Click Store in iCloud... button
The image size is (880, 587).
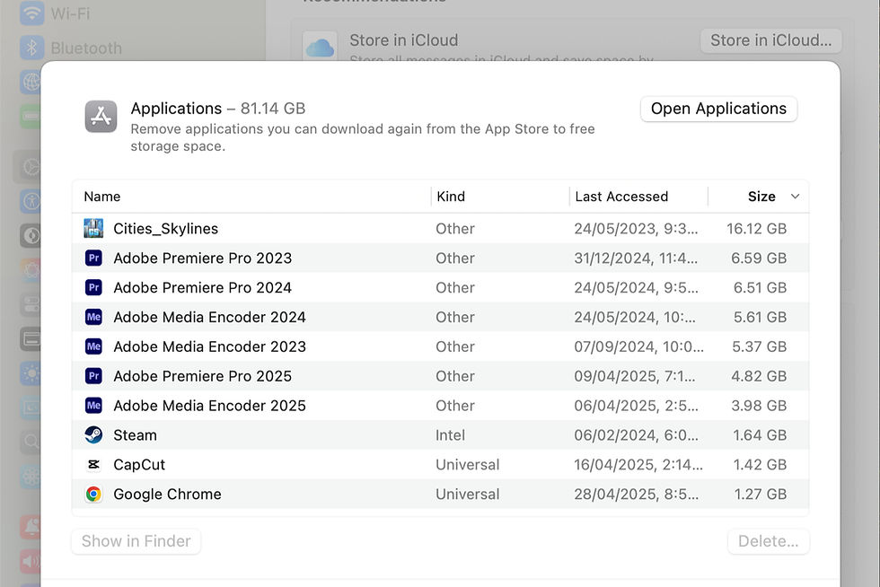(x=771, y=40)
